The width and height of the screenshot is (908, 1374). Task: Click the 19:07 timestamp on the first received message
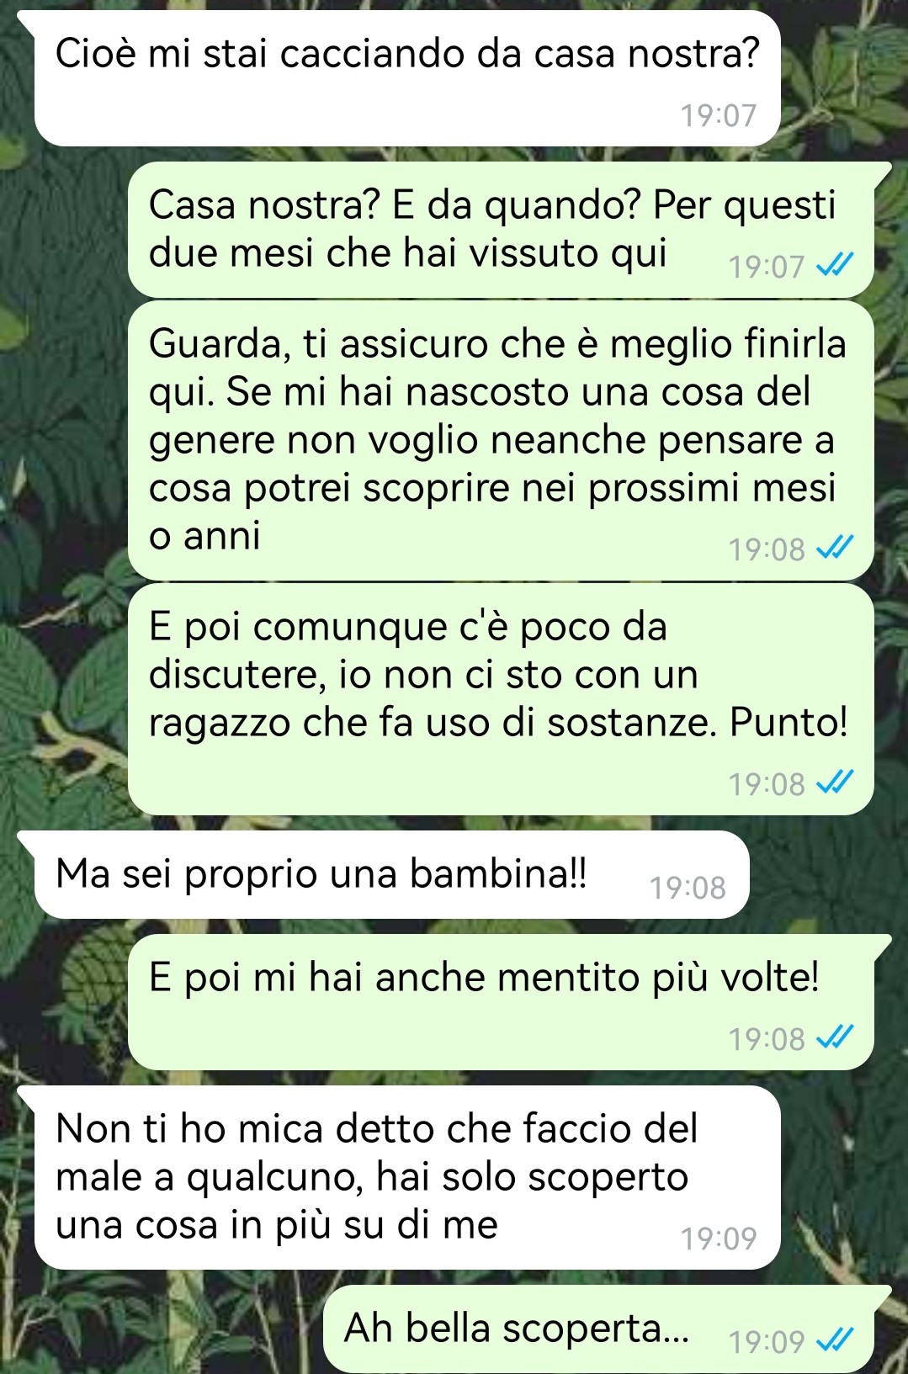(x=719, y=115)
